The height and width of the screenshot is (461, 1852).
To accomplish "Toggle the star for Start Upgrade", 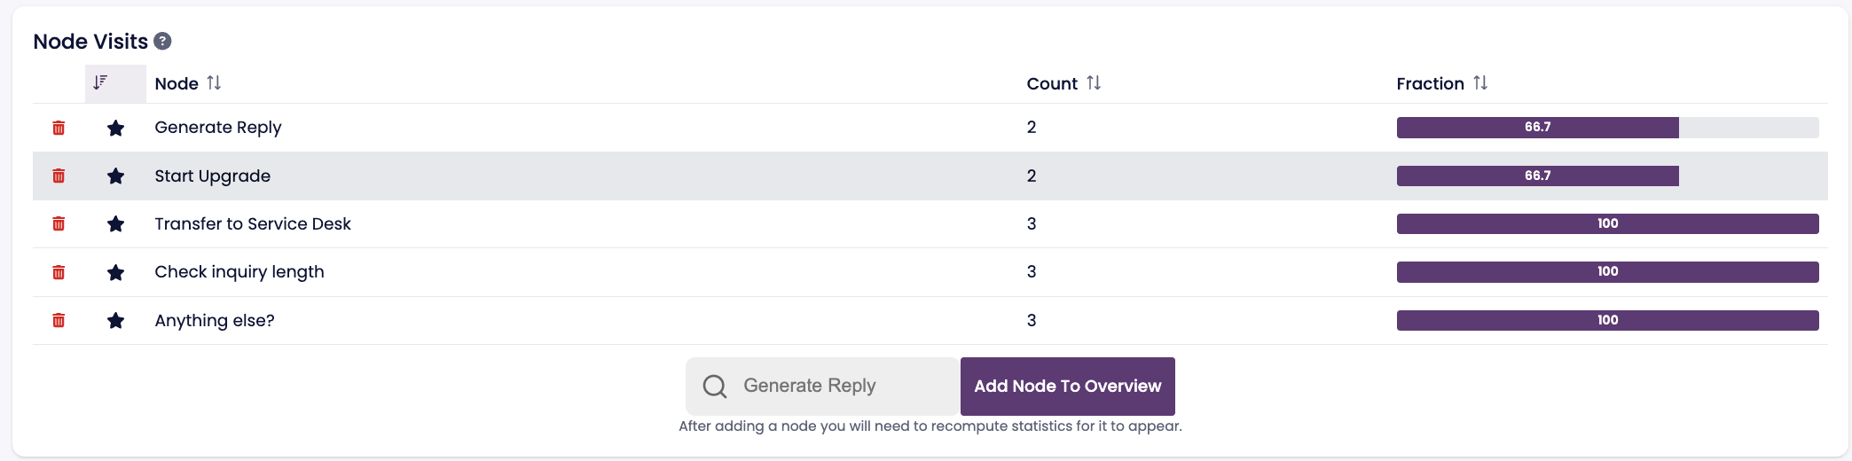I will [x=115, y=176].
